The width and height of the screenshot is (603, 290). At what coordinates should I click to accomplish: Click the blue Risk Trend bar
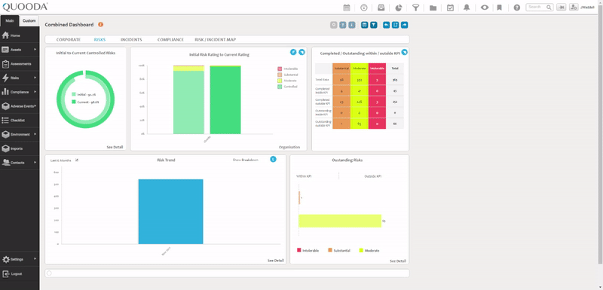pos(171,211)
